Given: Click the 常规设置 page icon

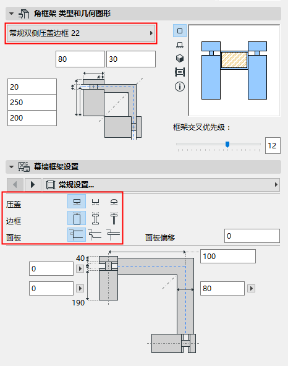Looking at the screenshot, I should coord(51,185).
